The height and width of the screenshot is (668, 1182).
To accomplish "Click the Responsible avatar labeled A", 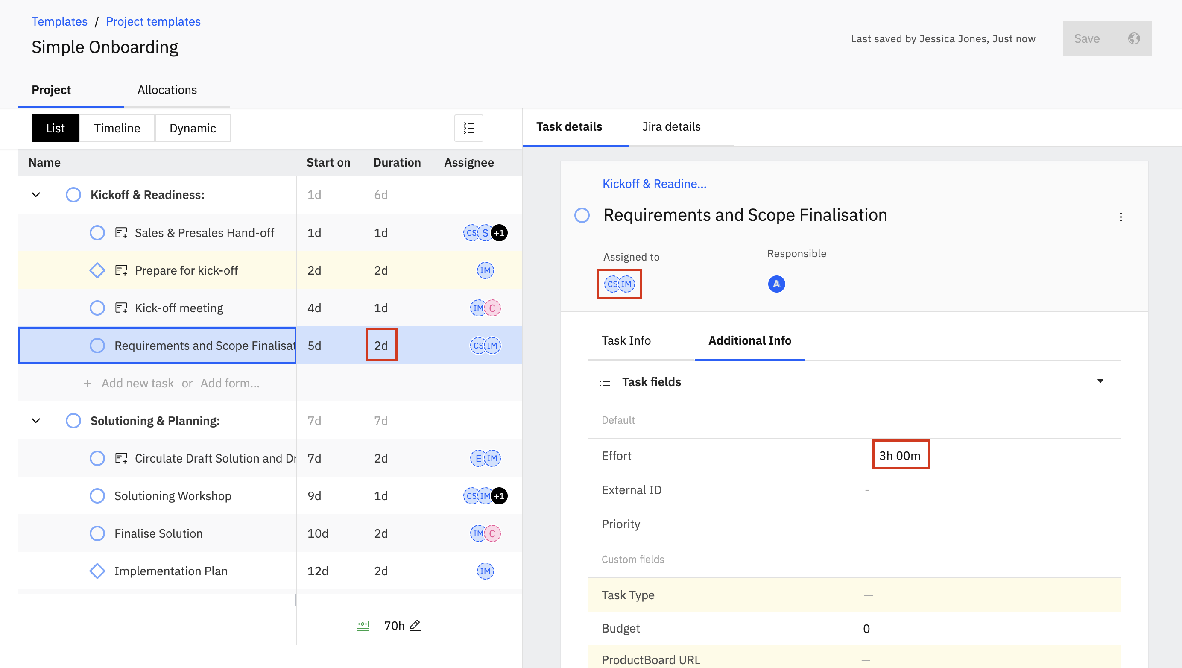I will point(776,284).
